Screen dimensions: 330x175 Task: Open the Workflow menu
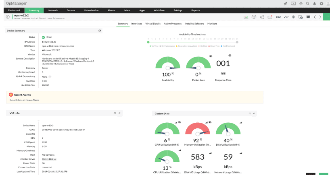tap(159, 10)
